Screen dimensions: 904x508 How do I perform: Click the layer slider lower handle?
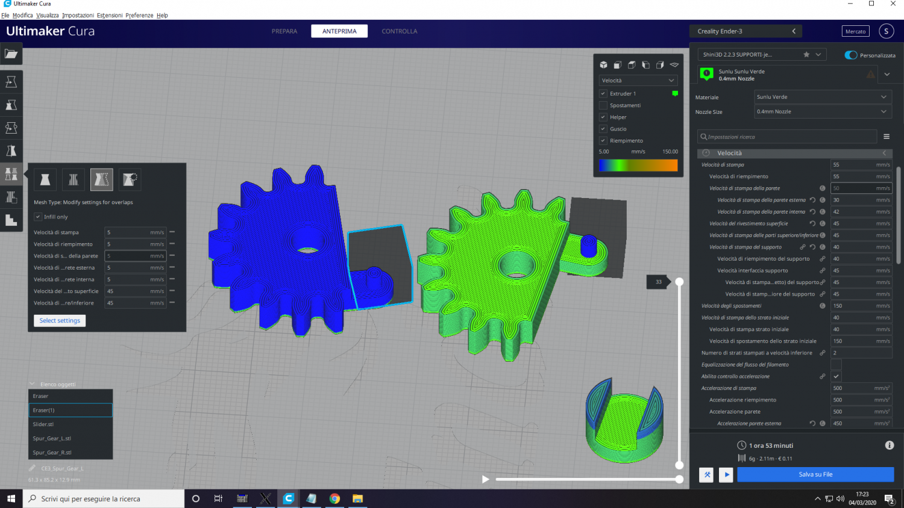679,465
